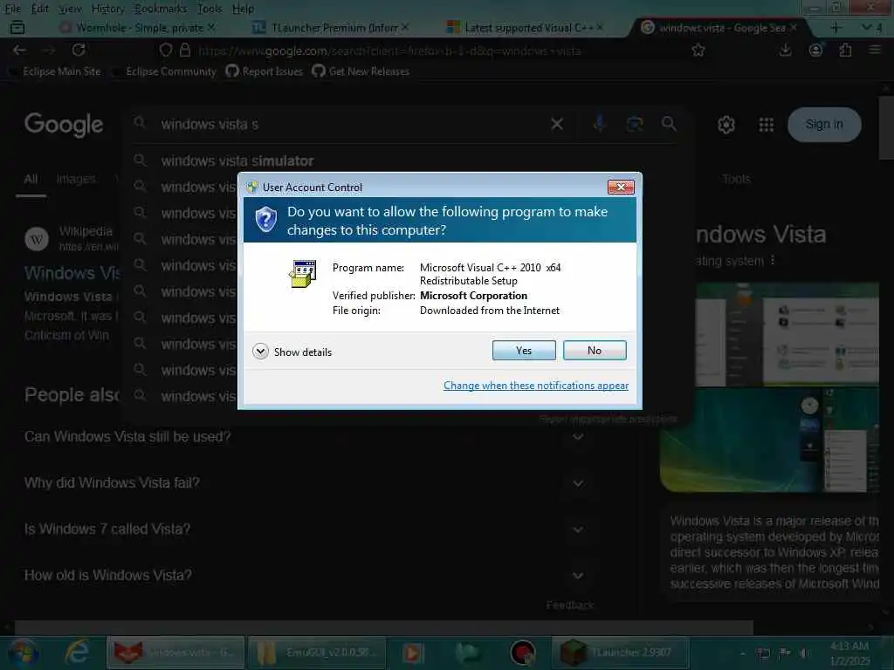Click the search by image lens icon
This screenshot has width=894, height=670.
pyautogui.click(x=635, y=124)
